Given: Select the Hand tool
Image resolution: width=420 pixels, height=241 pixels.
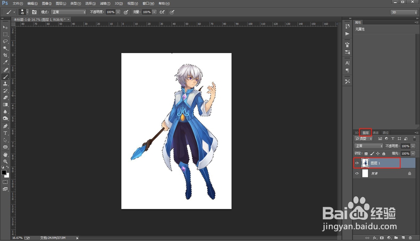Looking at the screenshot, I should (5, 155).
